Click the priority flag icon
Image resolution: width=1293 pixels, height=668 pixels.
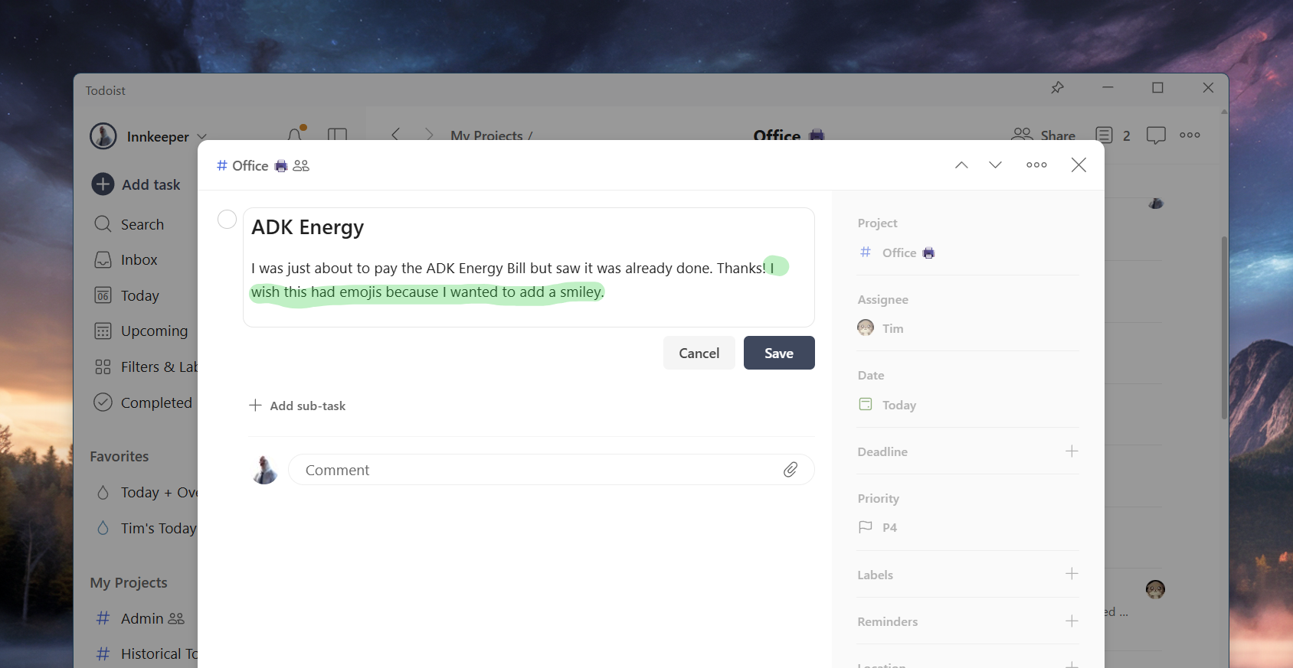tap(866, 527)
